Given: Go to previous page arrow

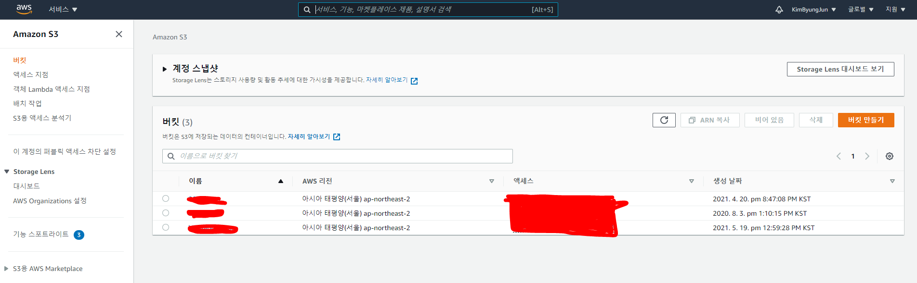Looking at the screenshot, I should click(x=838, y=156).
